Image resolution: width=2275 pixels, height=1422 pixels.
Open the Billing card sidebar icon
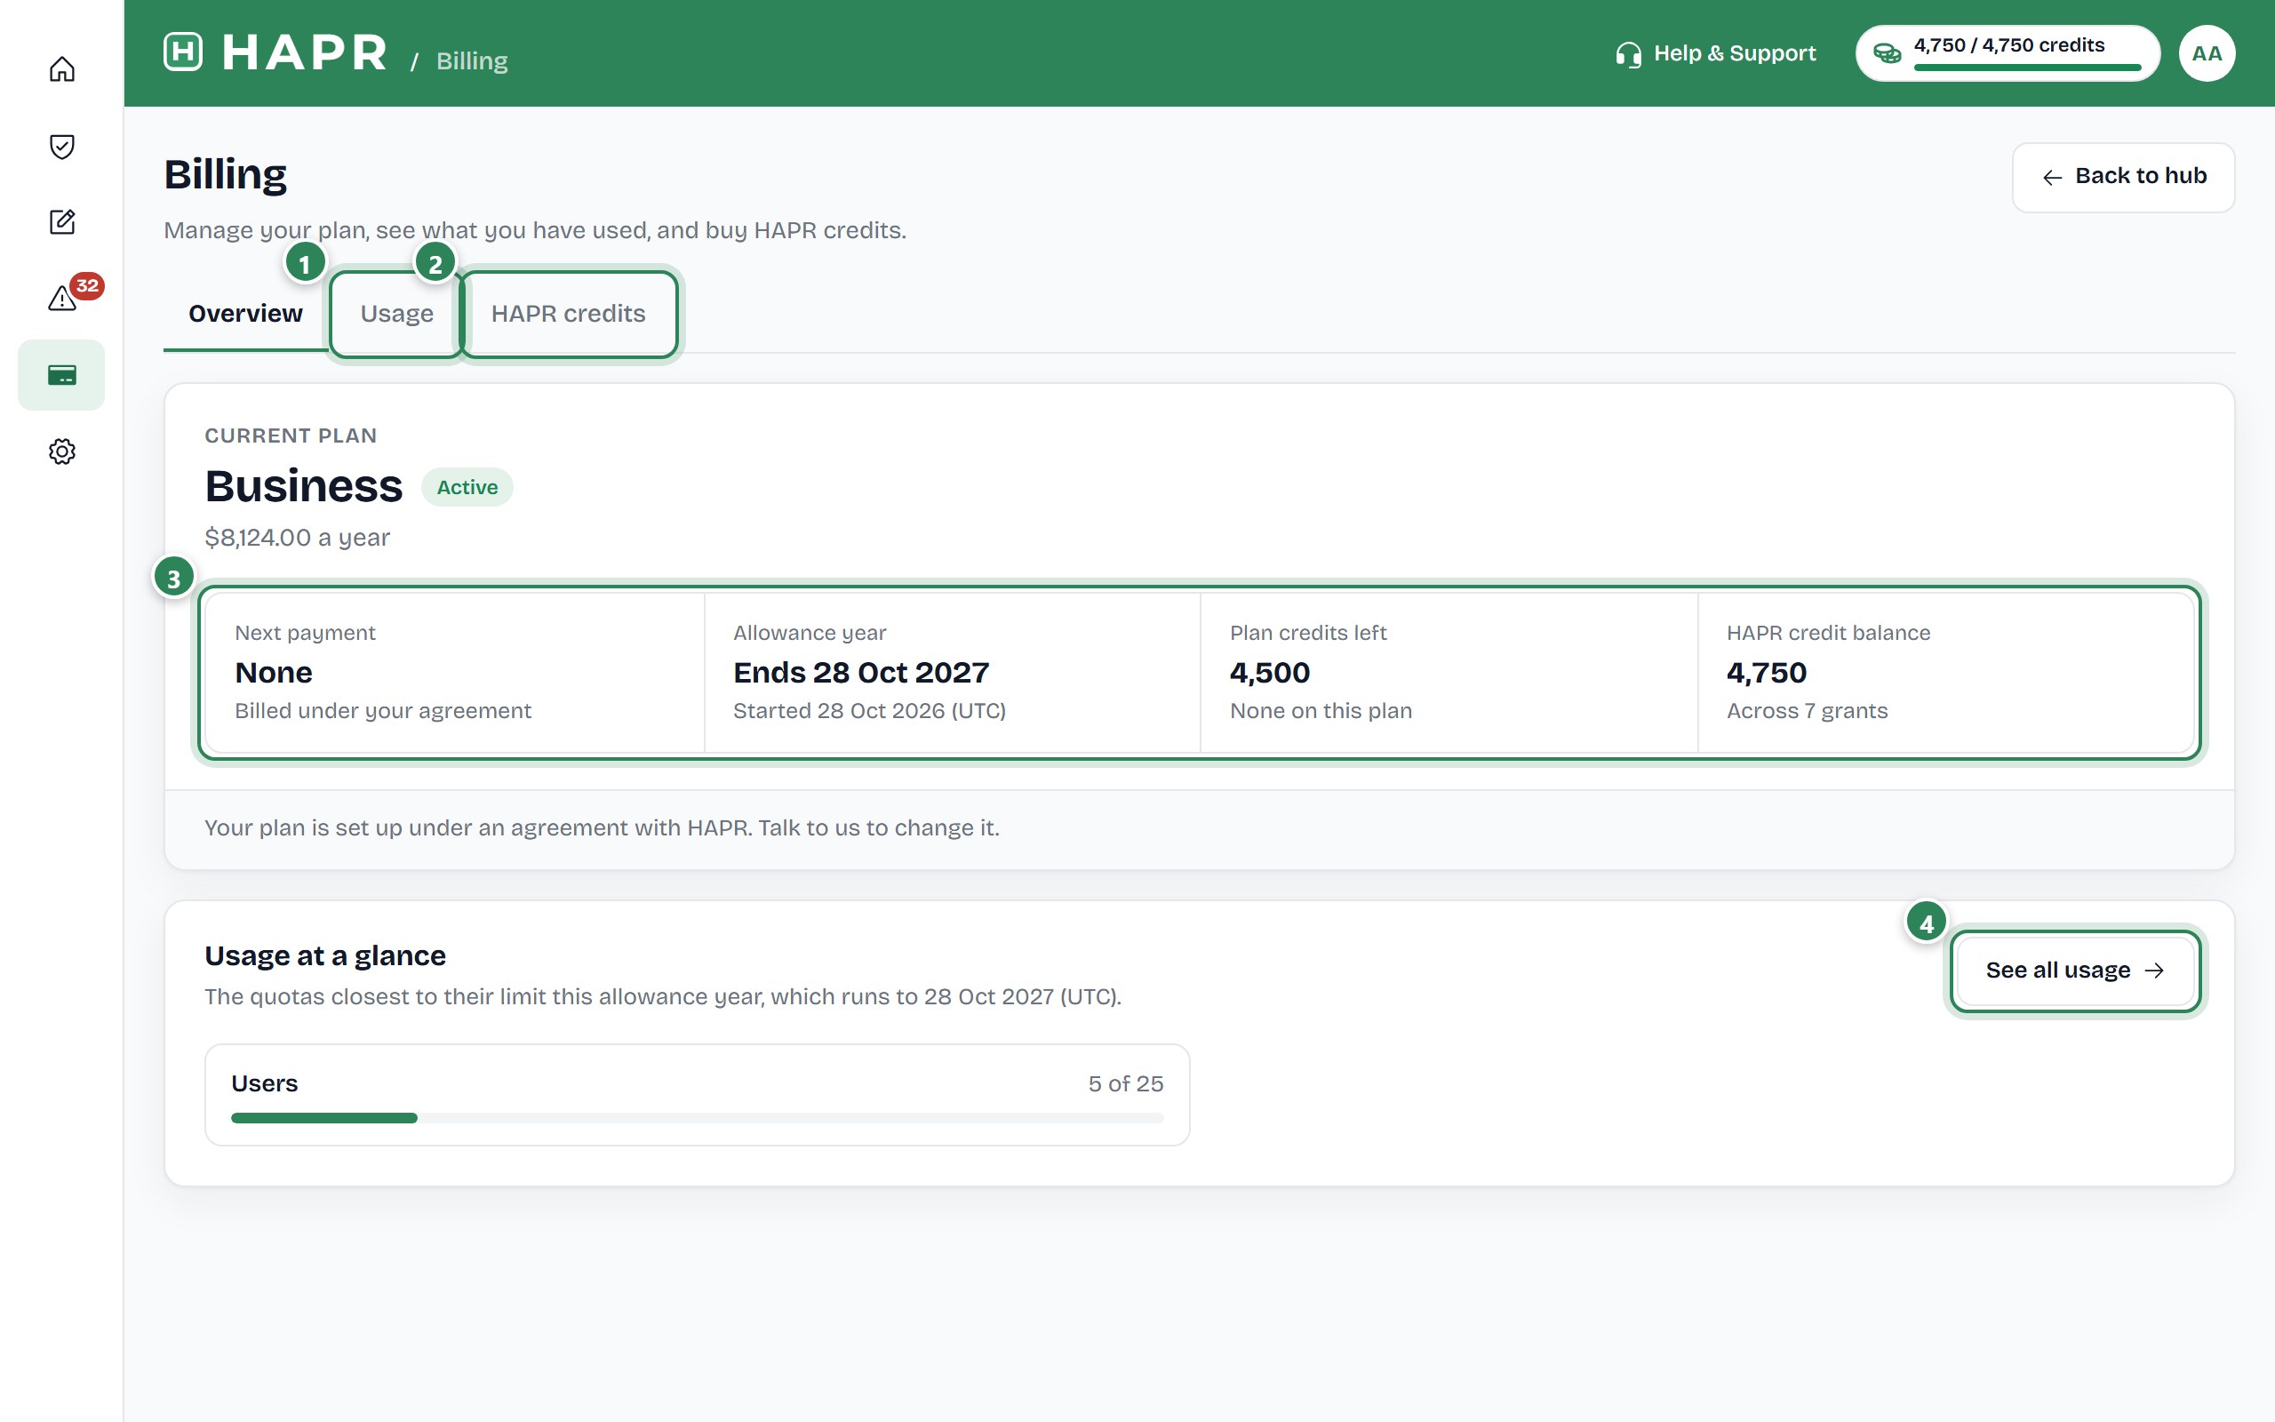[x=62, y=375]
